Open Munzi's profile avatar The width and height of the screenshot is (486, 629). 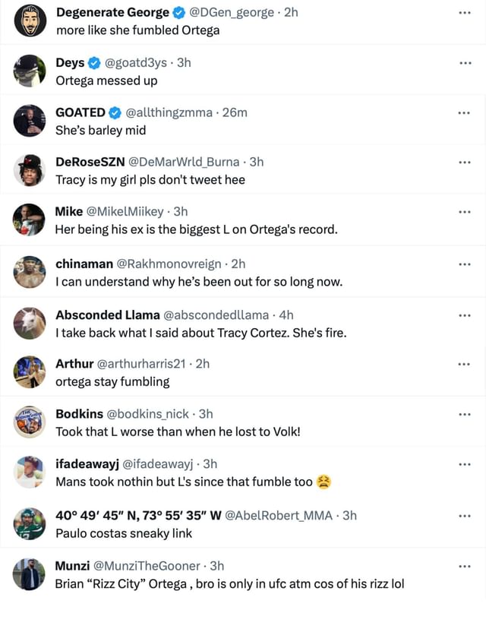click(x=29, y=572)
